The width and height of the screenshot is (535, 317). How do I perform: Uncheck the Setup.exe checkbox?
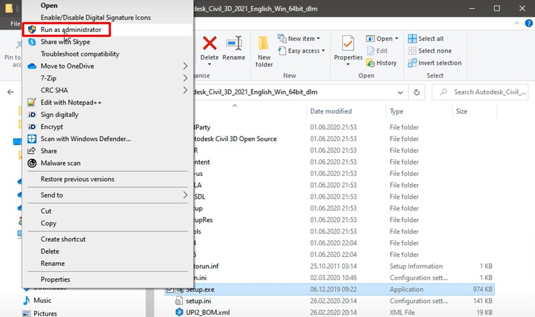pyautogui.click(x=170, y=290)
